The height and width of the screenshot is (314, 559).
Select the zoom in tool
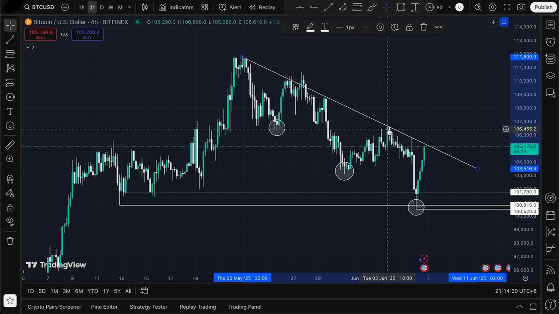point(10,159)
